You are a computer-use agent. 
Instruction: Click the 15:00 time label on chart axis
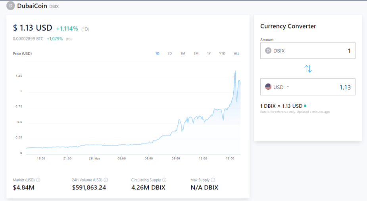point(230,158)
